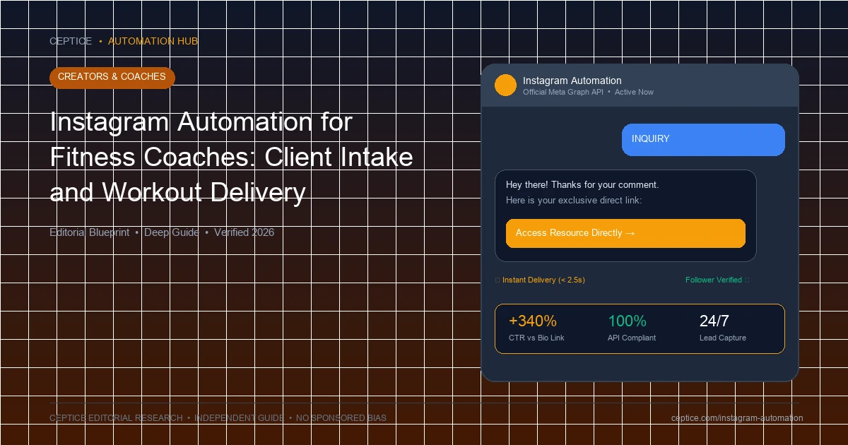Click the CEPTICE brand name
848x445 pixels.
[71, 41]
